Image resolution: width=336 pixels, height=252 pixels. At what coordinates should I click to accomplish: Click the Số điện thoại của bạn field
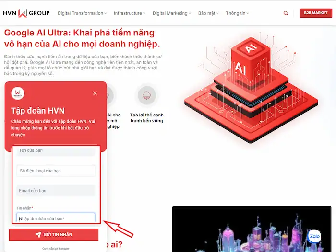point(56,171)
